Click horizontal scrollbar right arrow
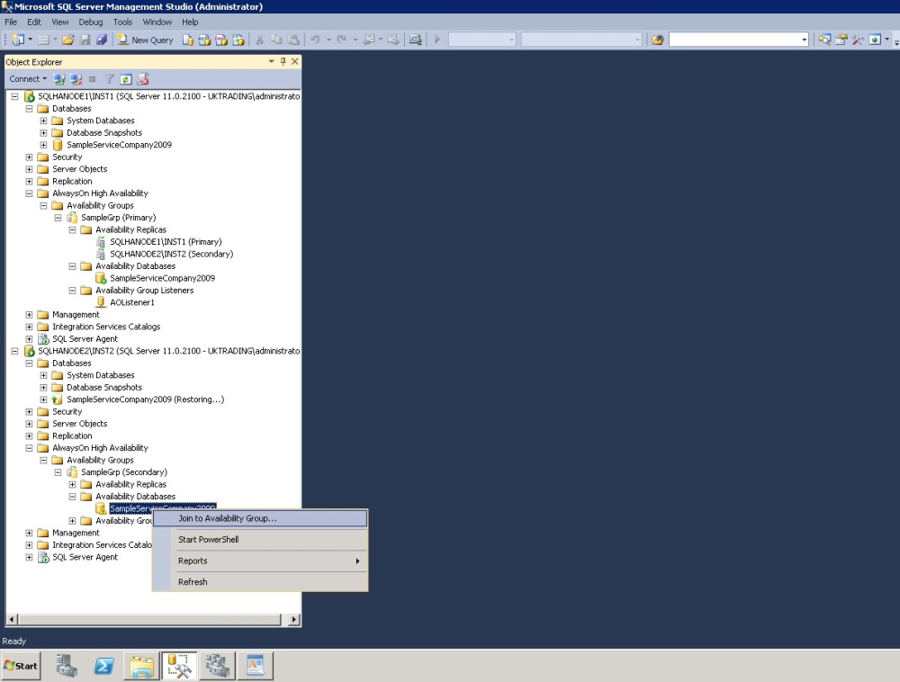 pyautogui.click(x=294, y=620)
